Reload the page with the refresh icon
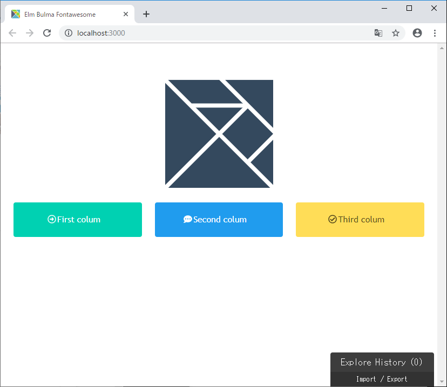This screenshot has width=447, height=387. (x=47, y=33)
